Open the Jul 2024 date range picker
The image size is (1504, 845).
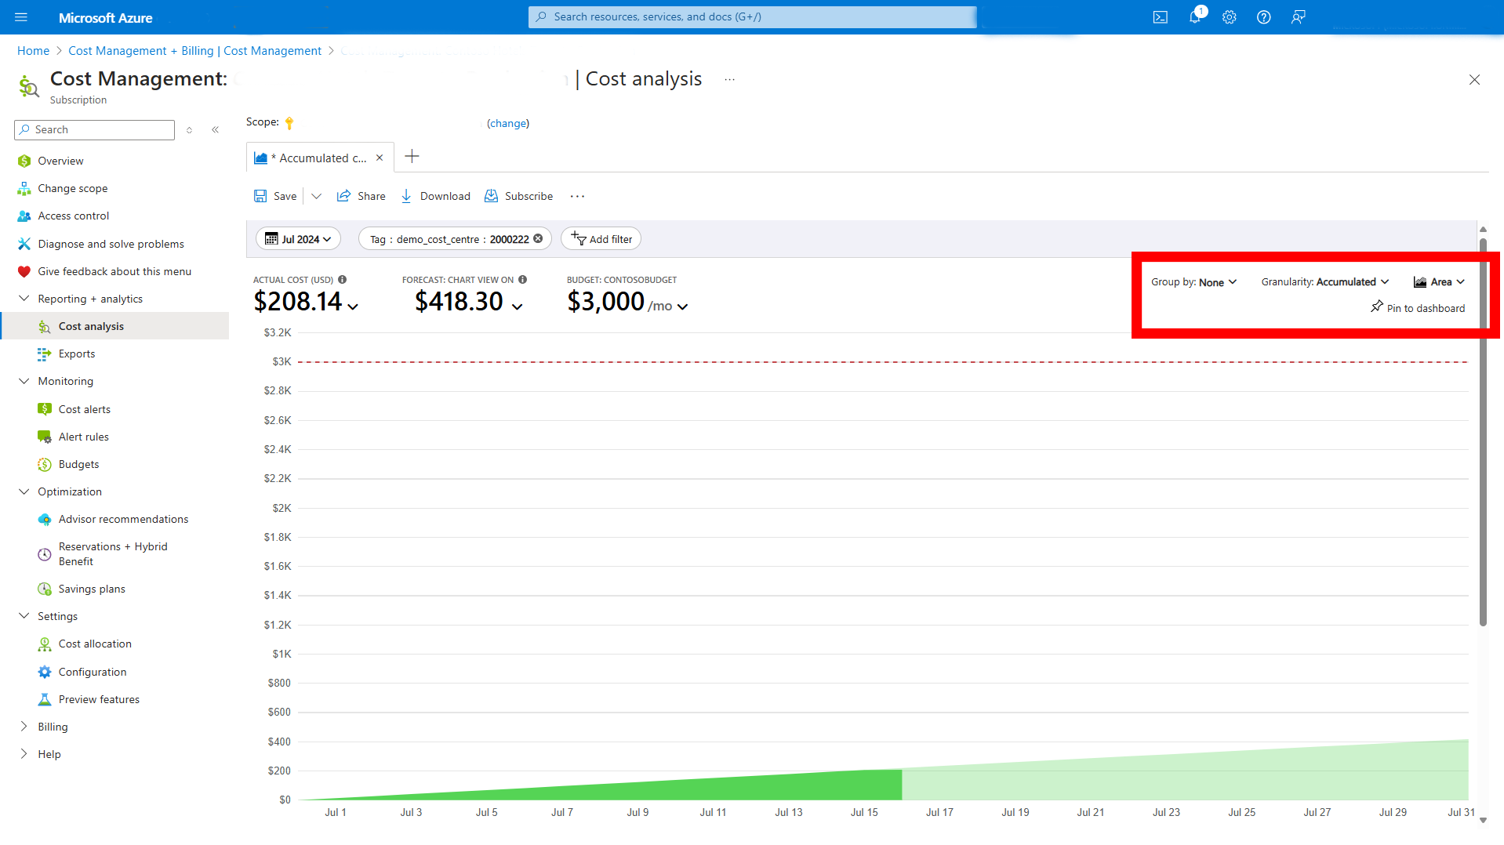[298, 238]
